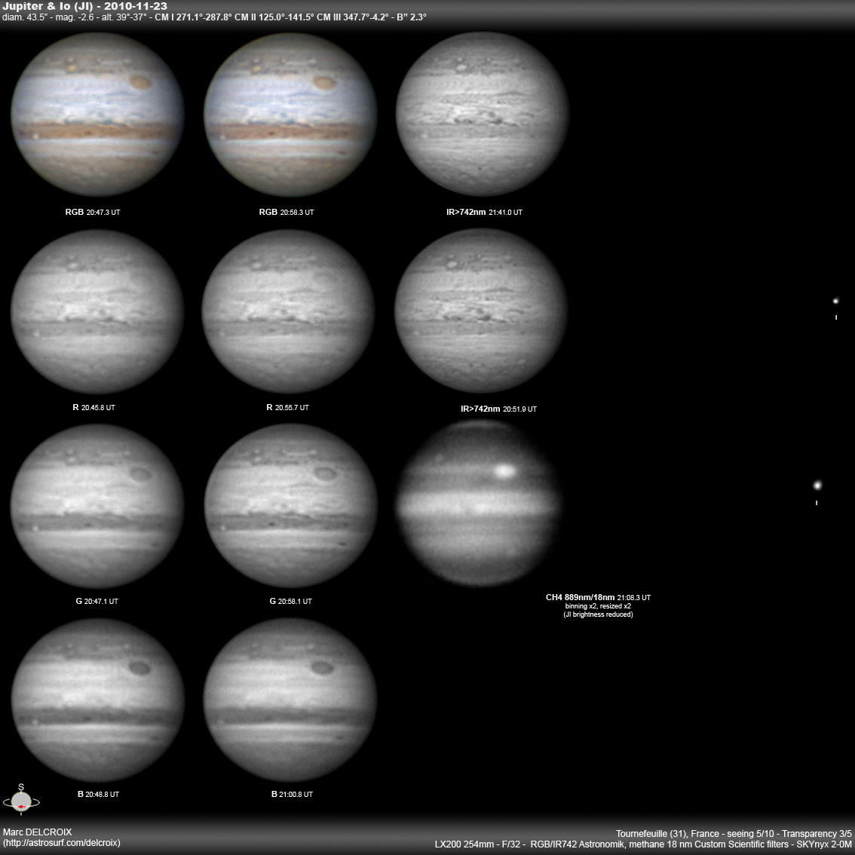
Task: Click the 'CH4 889nm/18nm 21:08.3 UT' caption
Action: [x=598, y=598]
